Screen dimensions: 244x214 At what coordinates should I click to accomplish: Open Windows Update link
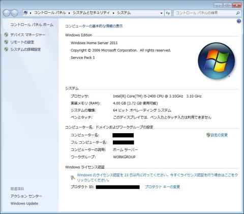(24, 203)
